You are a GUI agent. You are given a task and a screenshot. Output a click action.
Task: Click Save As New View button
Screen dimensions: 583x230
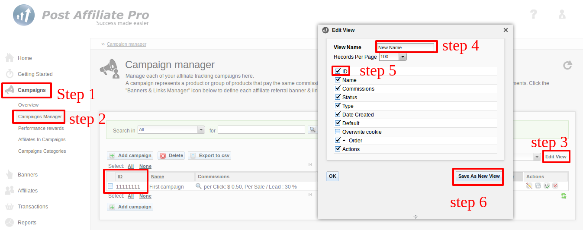click(x=479, y=176)
